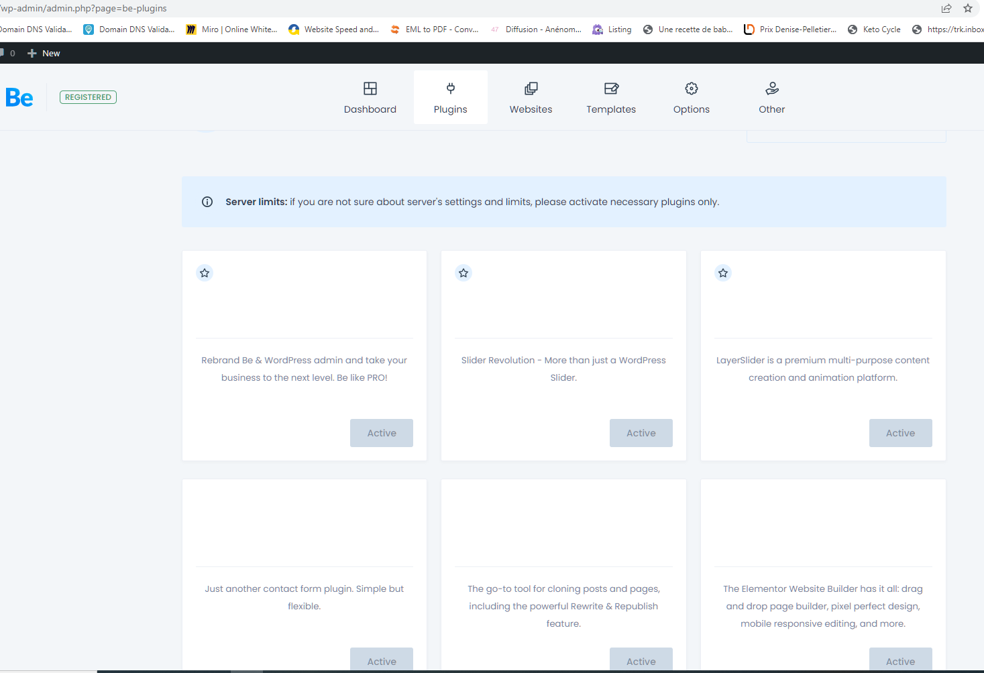Click the Elementor Website Builder description

823,606
